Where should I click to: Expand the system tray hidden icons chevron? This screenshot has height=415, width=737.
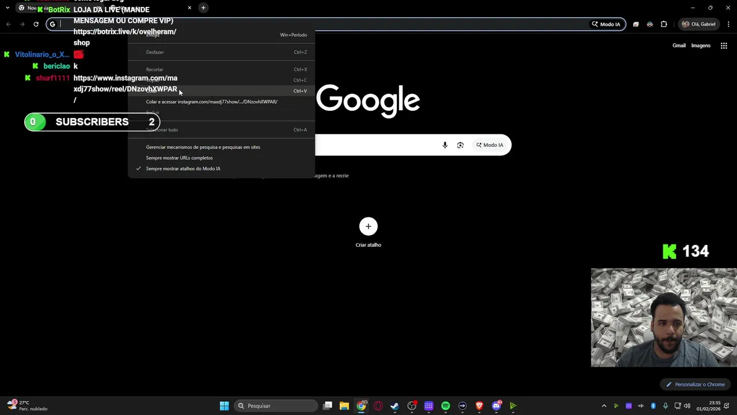coord(604,406)
